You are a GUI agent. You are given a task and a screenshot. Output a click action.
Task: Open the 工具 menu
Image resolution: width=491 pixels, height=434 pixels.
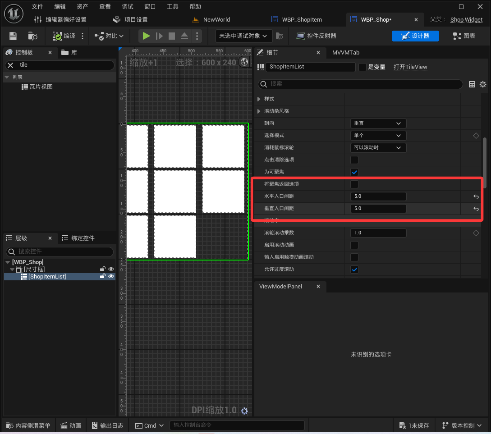[173, 7]
